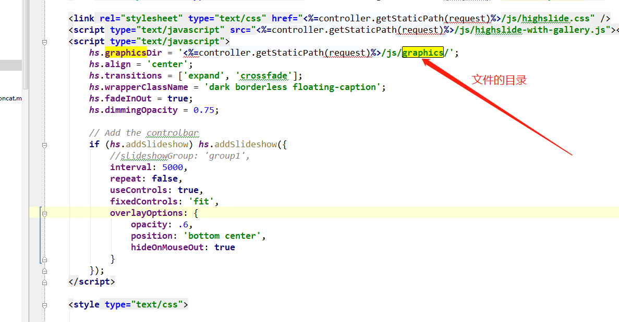The width and height of the screenshot is (619, 322).
Task: Click false value on the repeat line
Action: pos(165,179)
